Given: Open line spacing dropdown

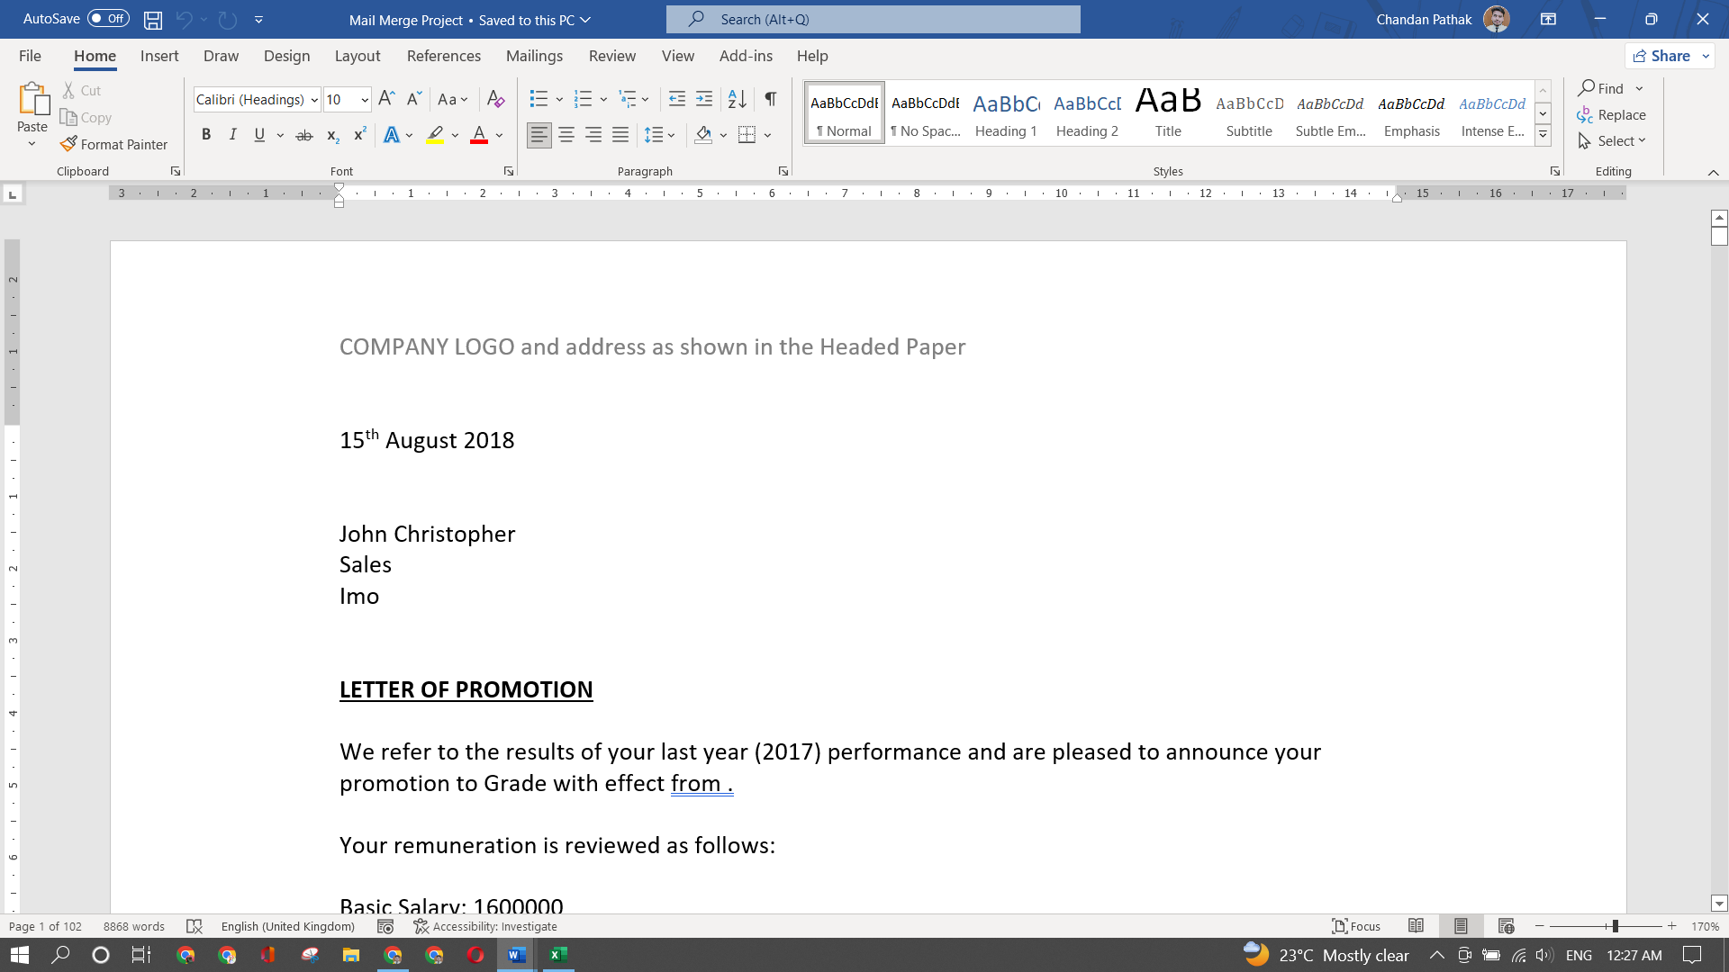Looking at the screenshot, I should pos(660,135).
